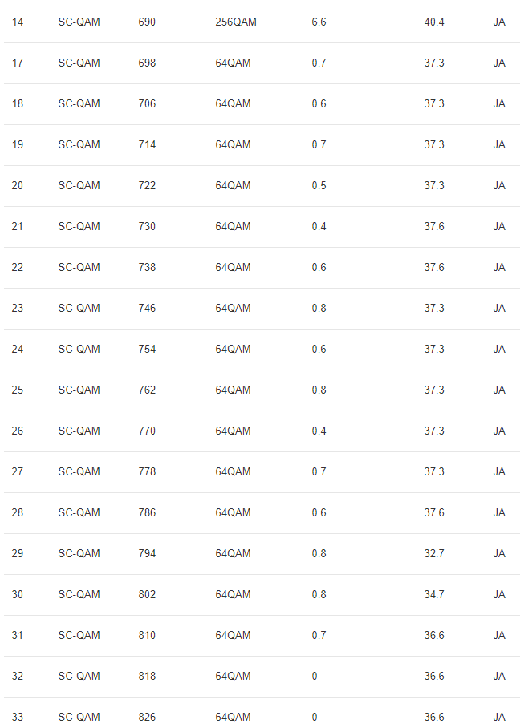Viewport: 520px width, 728px height.
Task: Select frequency value 730
Action: [x=147, y=226]
